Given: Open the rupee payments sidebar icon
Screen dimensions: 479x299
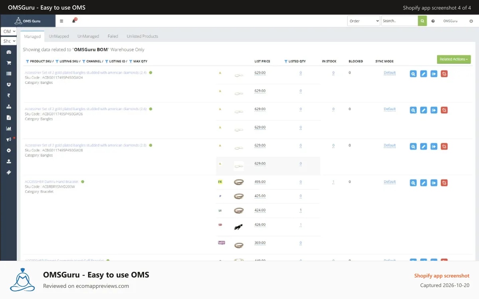Looking at the screenshot, I should coord(9,96).
